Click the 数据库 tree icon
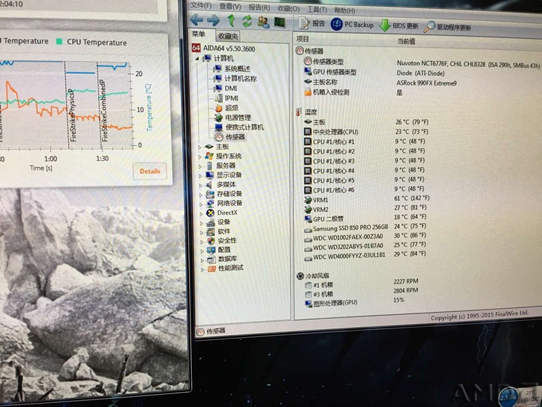Image resolution: width=542 pixels, height=407 pixels. point(211,260)
